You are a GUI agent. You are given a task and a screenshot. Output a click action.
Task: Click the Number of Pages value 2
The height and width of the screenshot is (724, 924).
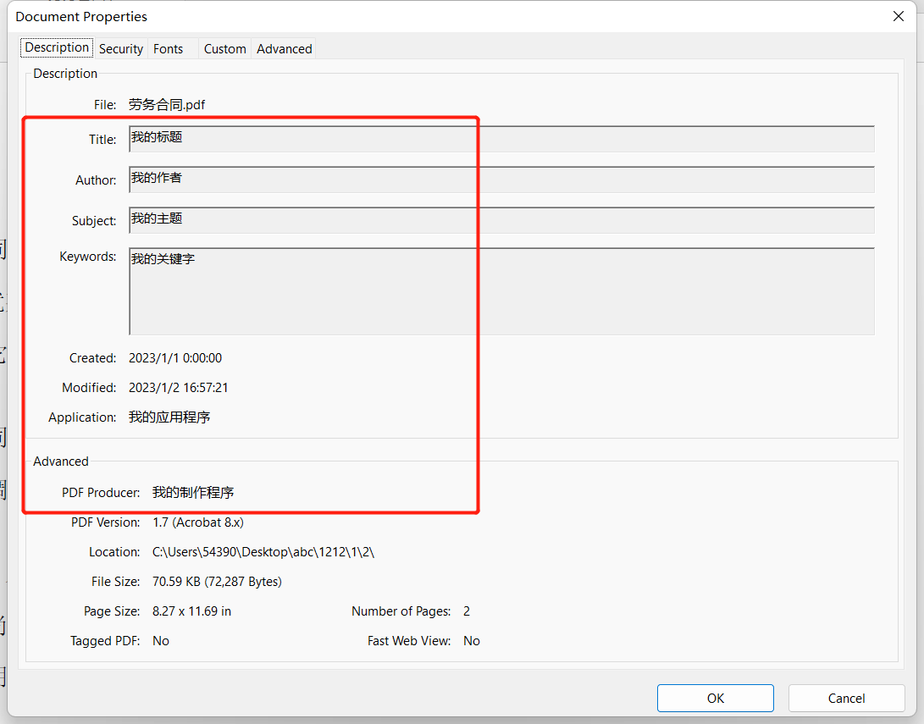[467, 611]
